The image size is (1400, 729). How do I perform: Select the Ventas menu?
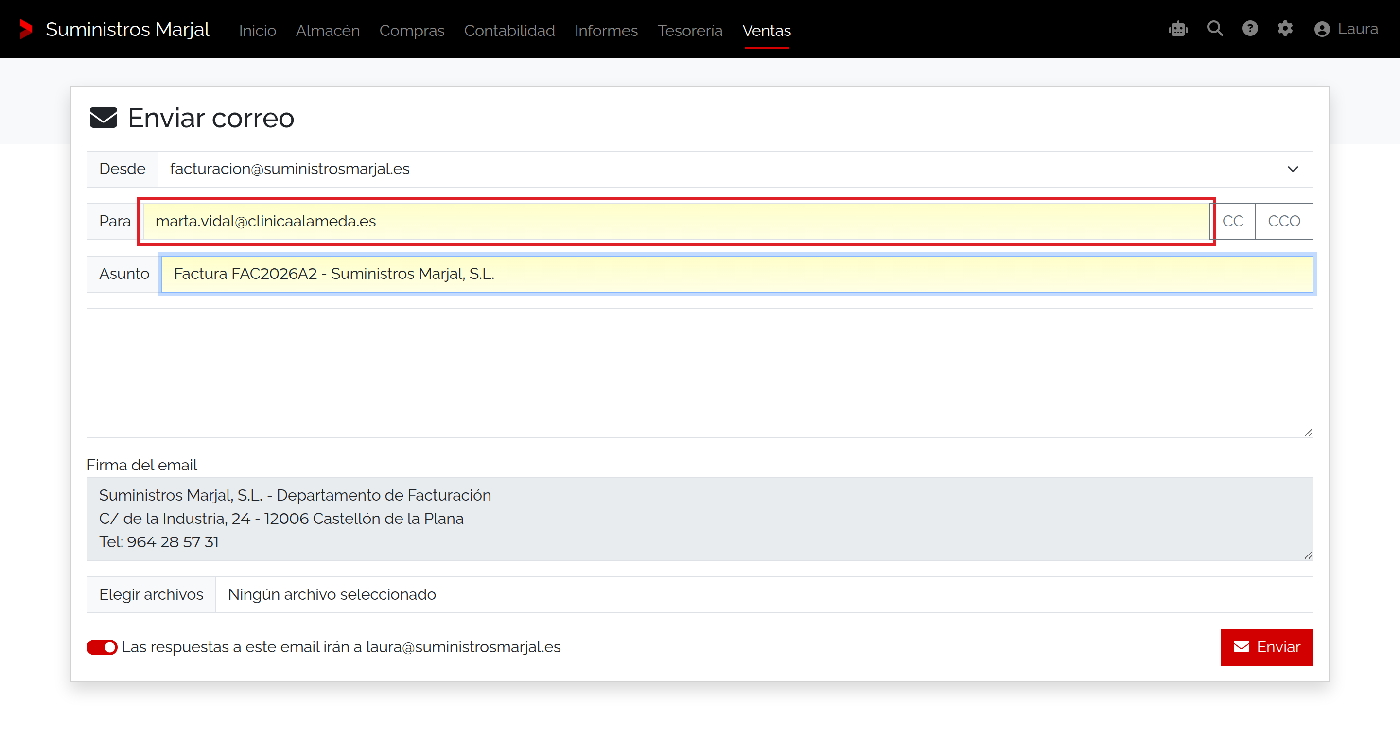[766, 31]
